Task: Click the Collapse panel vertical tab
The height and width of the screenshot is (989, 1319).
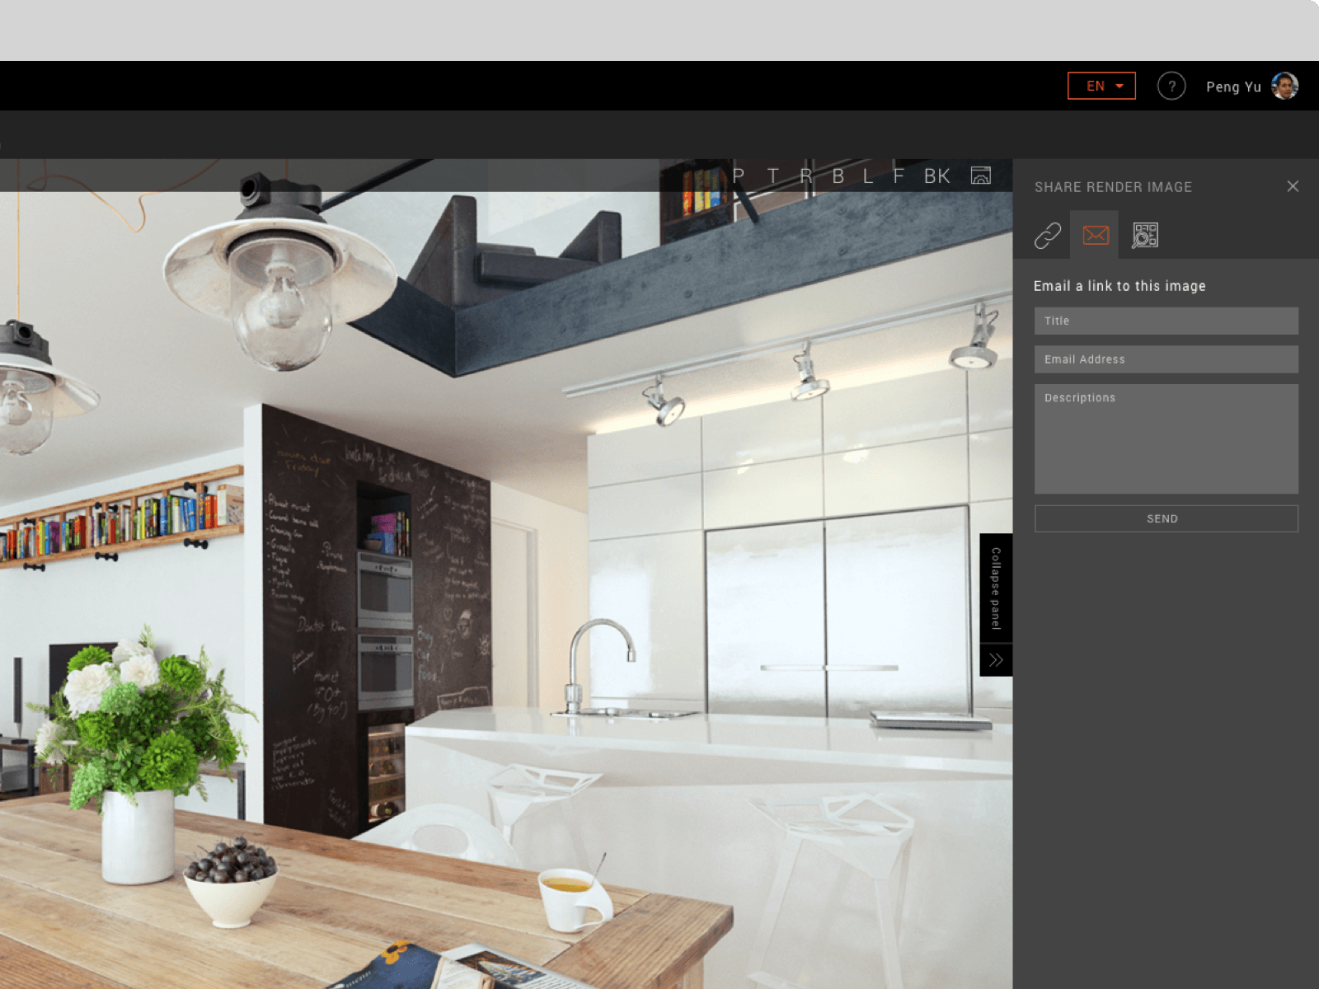Action: pos(996,588)
